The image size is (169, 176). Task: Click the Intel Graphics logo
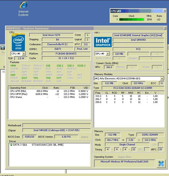click(x=103, y=42)
